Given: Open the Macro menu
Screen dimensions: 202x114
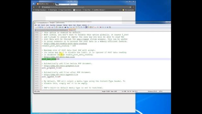Looking at the screenshot, I should [70, 25].
